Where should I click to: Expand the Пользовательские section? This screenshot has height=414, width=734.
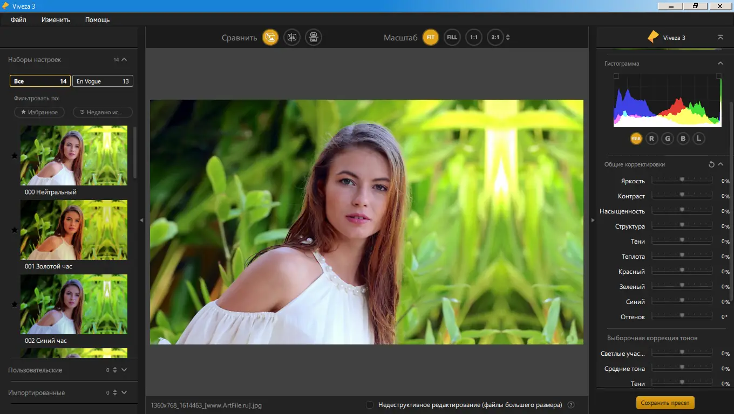(124, 370)
